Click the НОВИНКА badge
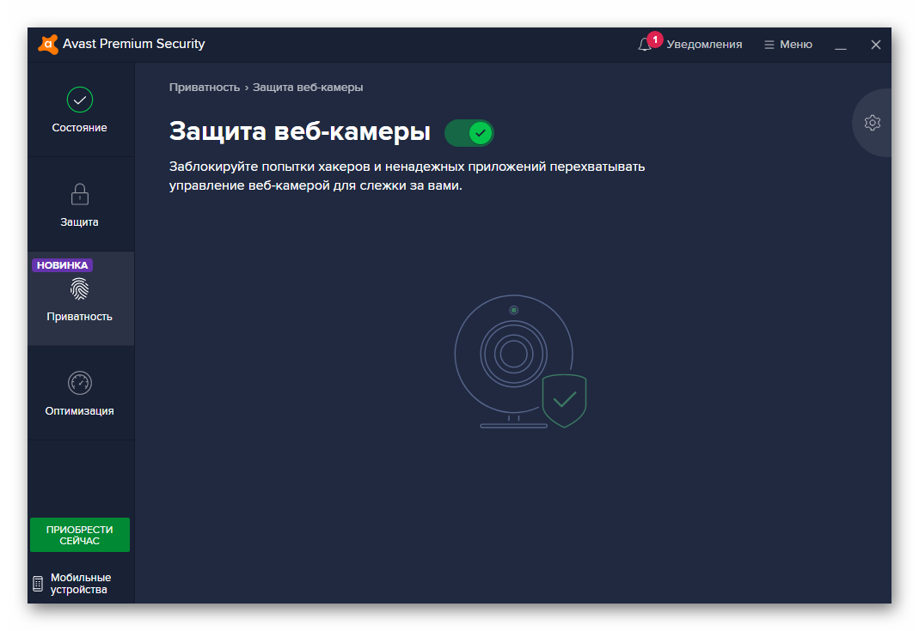 click(x=62, y=265)
